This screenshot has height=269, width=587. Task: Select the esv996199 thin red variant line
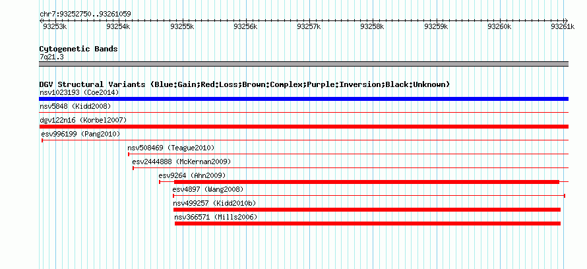click(305, 140)
